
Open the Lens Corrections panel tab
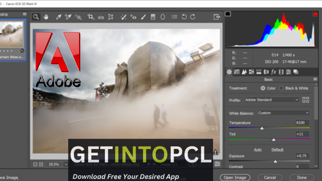click(x=266, y=72)
